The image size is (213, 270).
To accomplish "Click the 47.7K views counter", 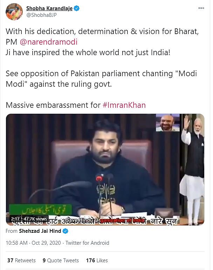I will pyautogui.click(x=35, y=219).
